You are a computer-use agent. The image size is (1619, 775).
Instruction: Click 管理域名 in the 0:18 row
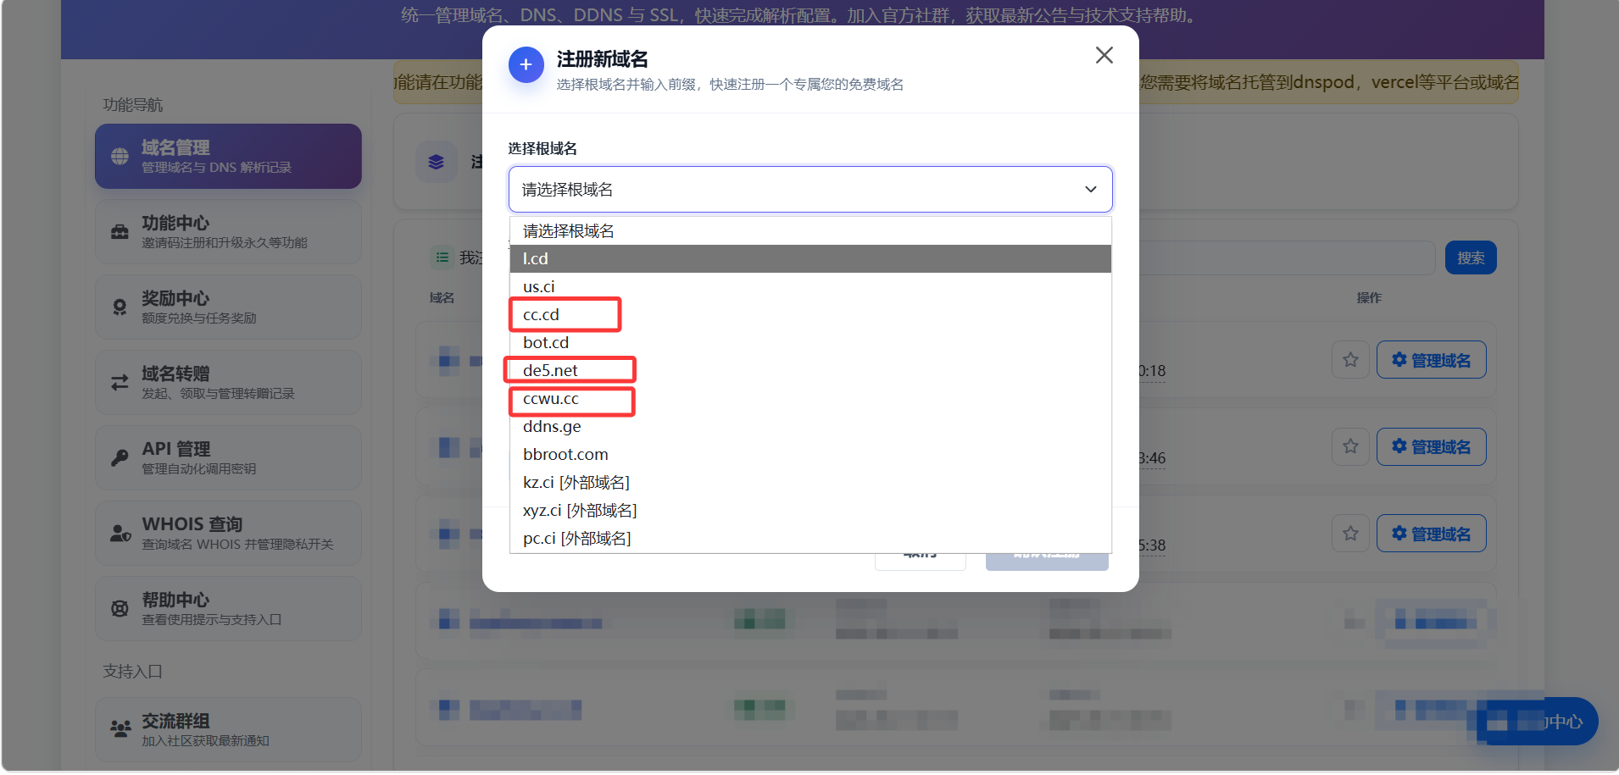[x=1431, y=360]
